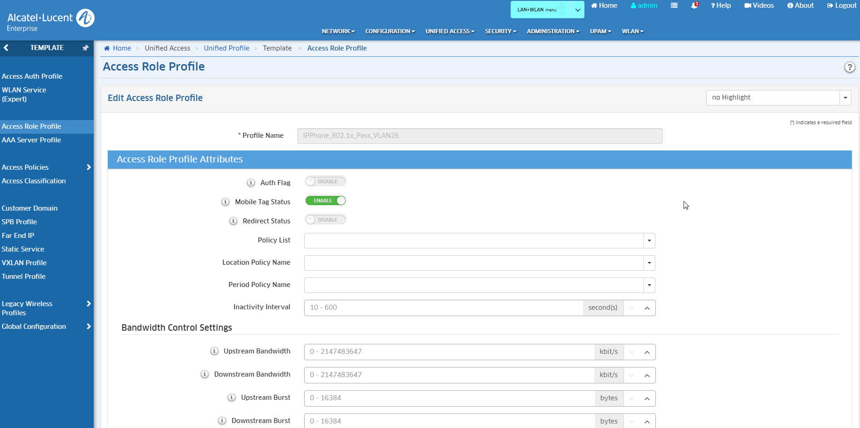Click the Redirect Status info icon
Viewport: 860px width, 428px height.
[233, 221]
